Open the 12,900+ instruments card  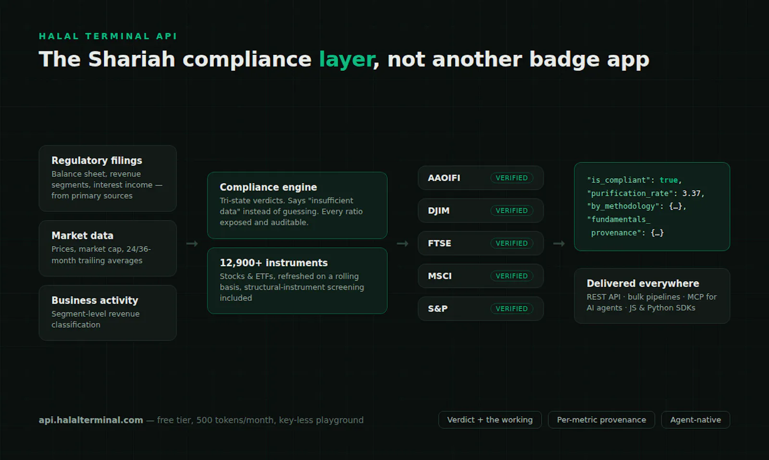pos(297,281)
